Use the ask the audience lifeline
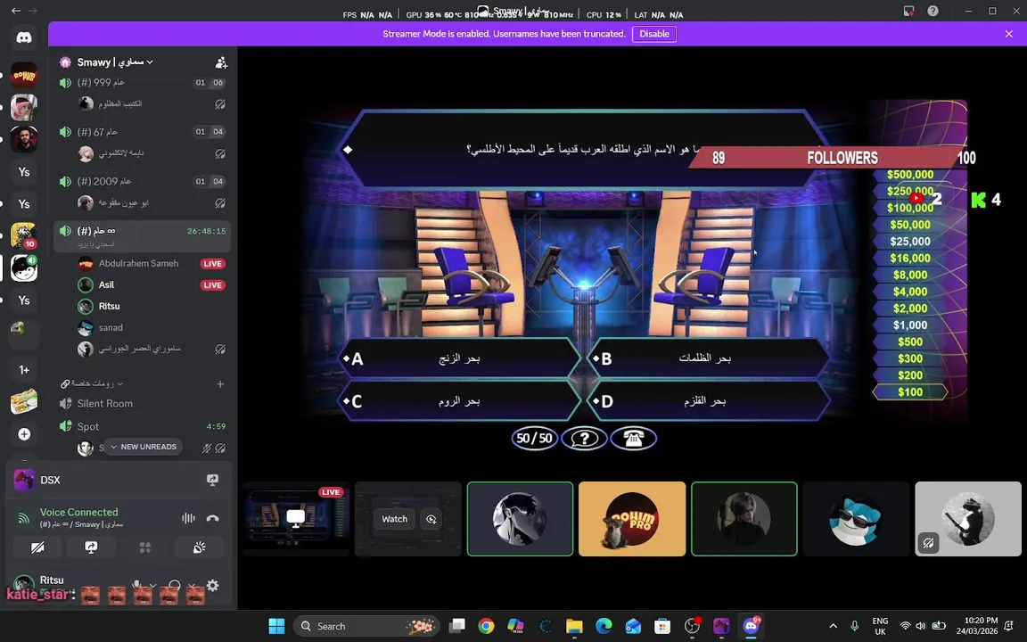 tap(584, 439)
